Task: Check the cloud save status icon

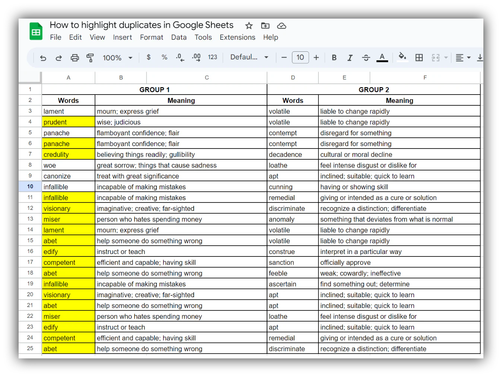Action: (282, 26)
